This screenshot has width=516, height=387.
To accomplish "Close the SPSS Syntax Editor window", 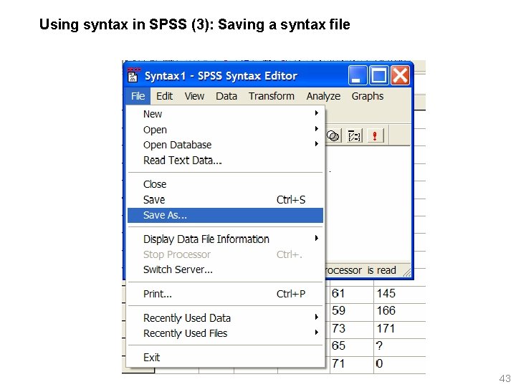I will [400, 75].
